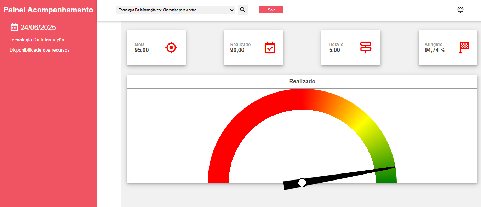Click the signpost icon in Desvio card
The width and height of the screenshot is (481, 207).
click(x=365, y=47)
